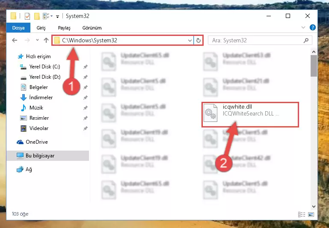This screenshot has width=329, height=228.
Task: Click the pin icon next to Resimler
Action: [x=86, y=118]
